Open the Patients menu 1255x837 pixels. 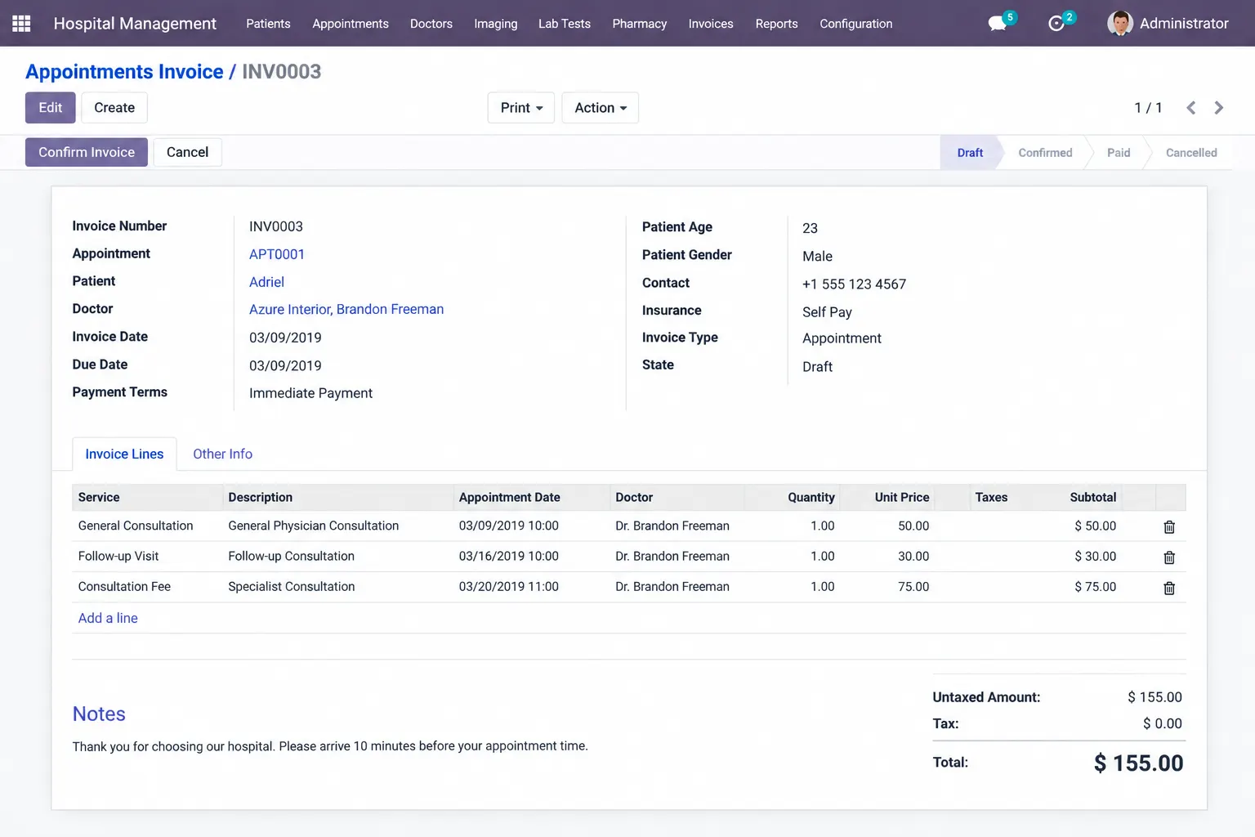(268, 24)
